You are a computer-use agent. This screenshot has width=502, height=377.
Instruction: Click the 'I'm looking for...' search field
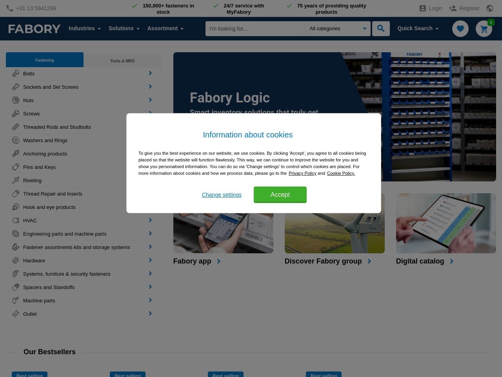pos(255,29)
